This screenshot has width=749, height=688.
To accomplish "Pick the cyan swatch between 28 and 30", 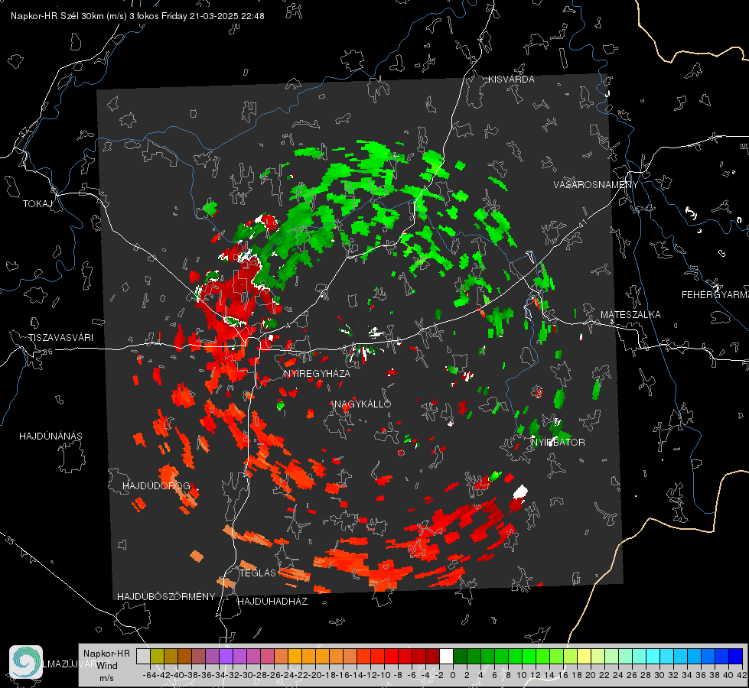I will click(653, 657).
